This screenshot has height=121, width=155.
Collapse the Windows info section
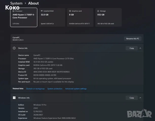140,98
